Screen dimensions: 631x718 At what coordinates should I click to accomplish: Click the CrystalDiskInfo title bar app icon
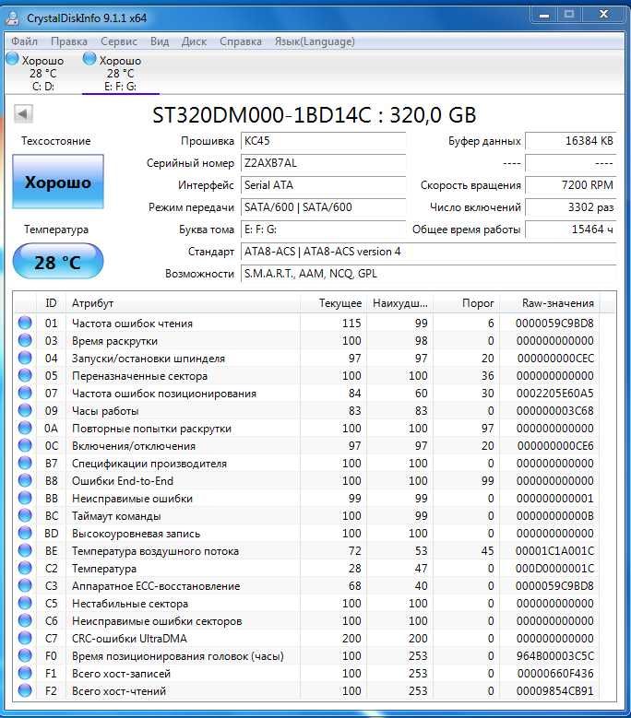(13, 18)
